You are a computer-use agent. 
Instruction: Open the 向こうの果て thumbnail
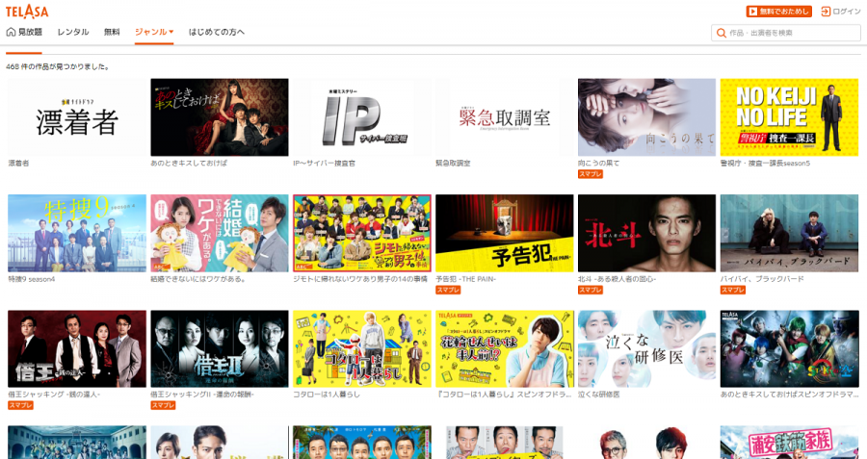647,117
